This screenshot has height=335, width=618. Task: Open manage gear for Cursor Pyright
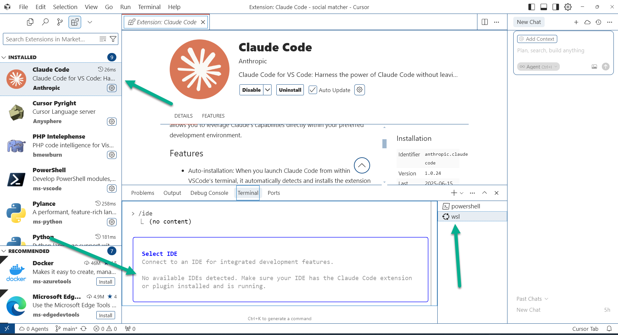click(112, 121)
